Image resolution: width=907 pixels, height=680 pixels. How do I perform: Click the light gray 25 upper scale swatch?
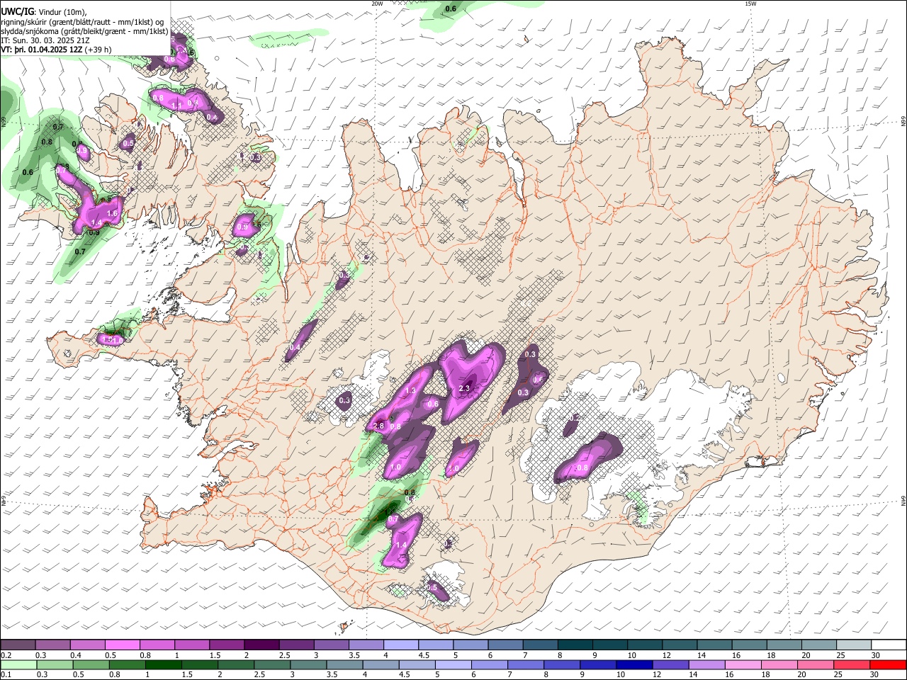click(853, 645)
